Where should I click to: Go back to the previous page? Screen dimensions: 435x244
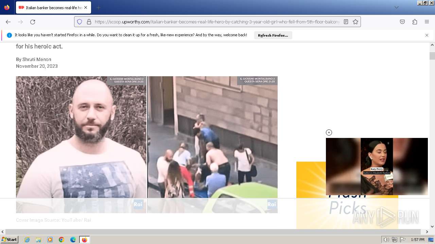pos(8,22)
